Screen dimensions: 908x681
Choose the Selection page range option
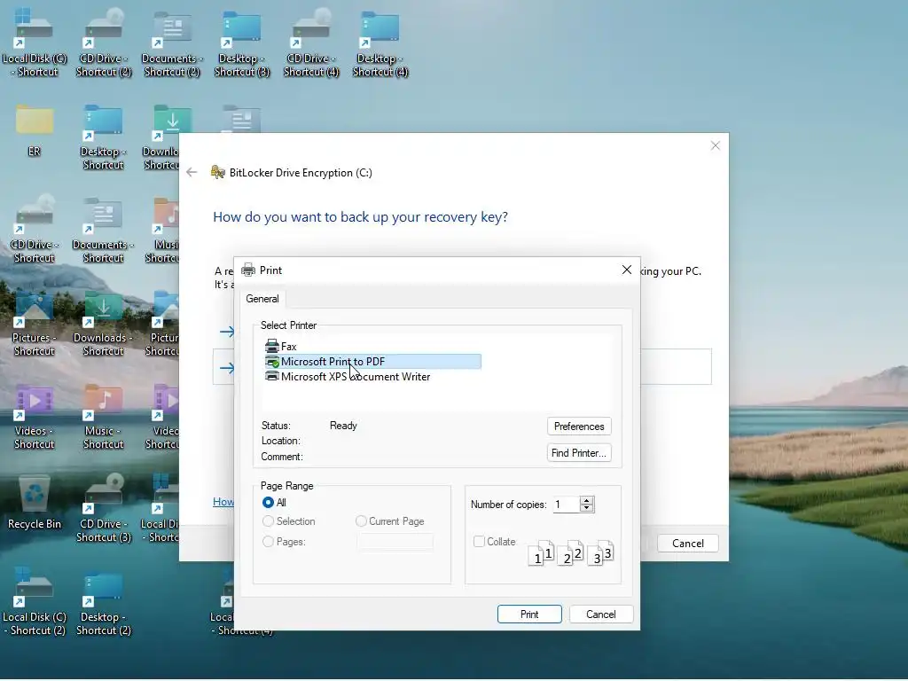tap(268, 521)
